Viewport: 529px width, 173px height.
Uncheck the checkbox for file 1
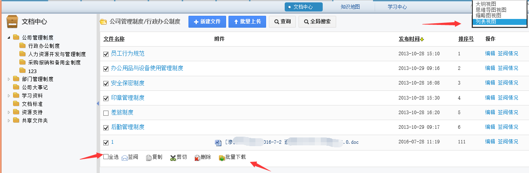coord(106,143)
